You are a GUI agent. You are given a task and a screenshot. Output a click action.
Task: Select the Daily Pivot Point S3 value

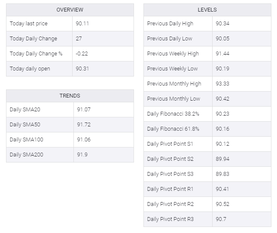click(222, 174)
